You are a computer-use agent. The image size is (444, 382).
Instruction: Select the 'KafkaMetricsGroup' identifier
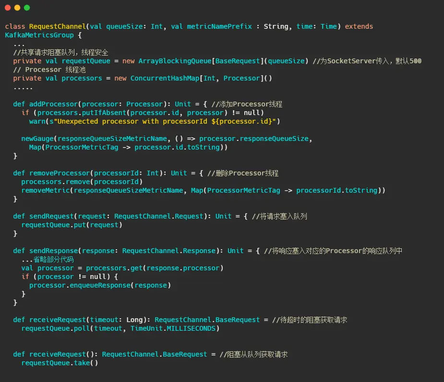pyautogui.click(x=39, y=35)
